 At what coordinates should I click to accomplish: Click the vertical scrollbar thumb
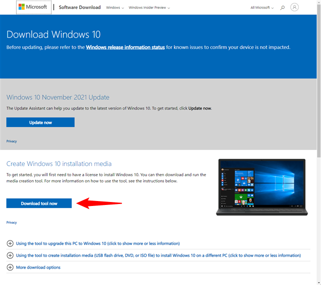tap(319, 81)
